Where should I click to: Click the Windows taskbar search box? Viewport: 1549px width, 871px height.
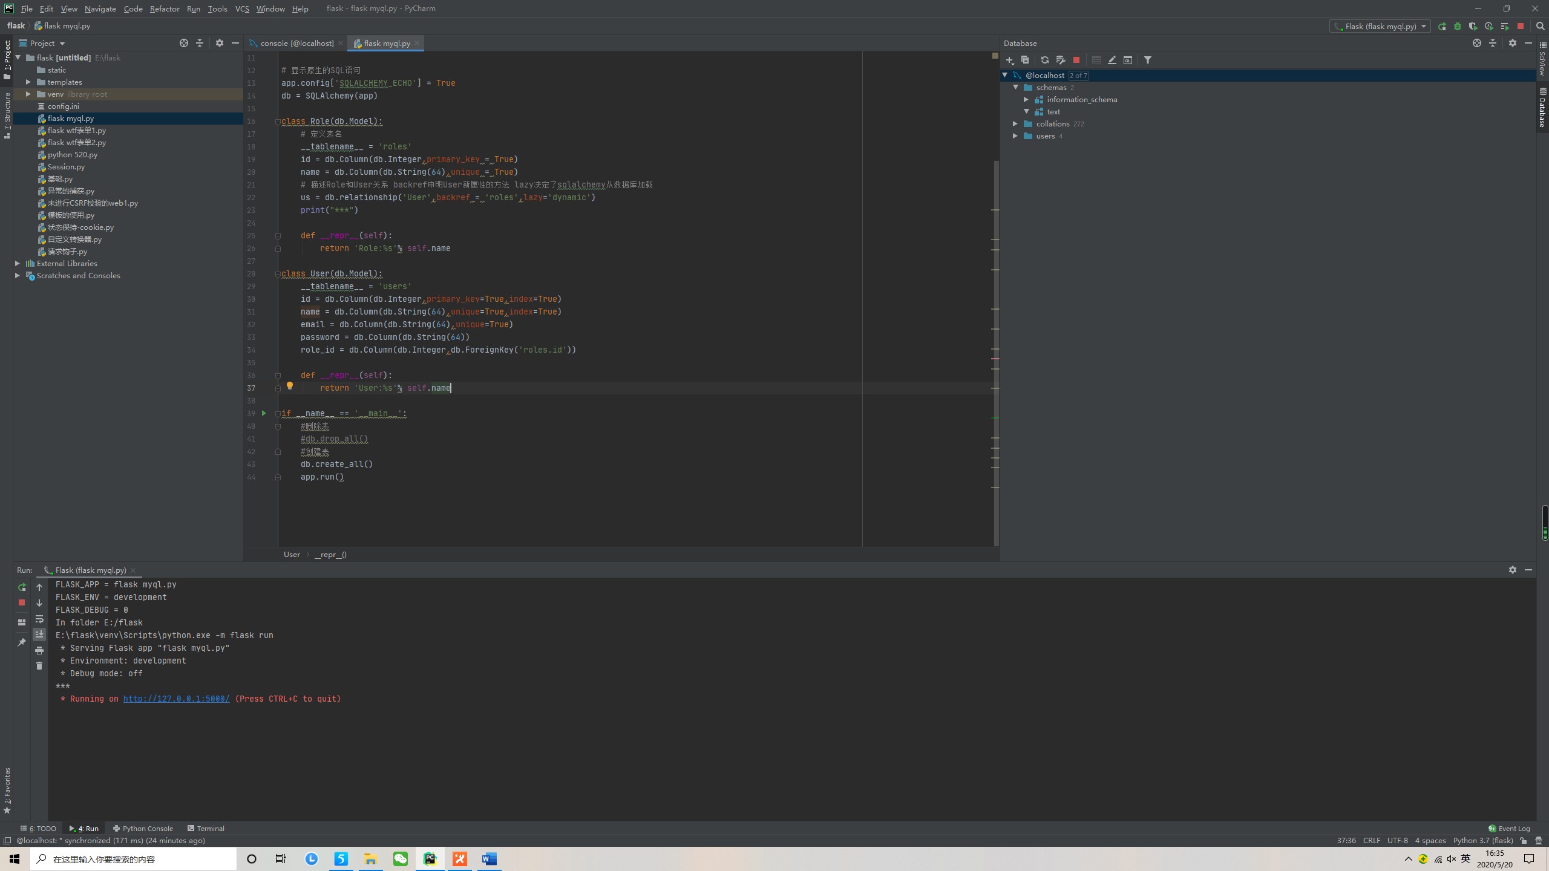click(133, 859)
